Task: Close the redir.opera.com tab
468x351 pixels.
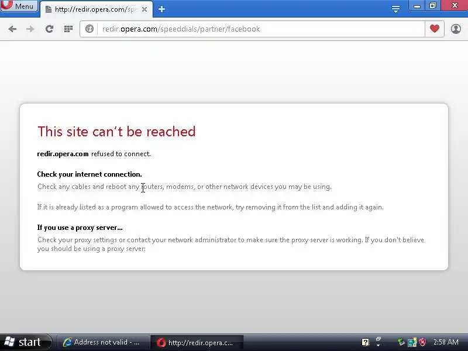Action: [x=144, y=9]
